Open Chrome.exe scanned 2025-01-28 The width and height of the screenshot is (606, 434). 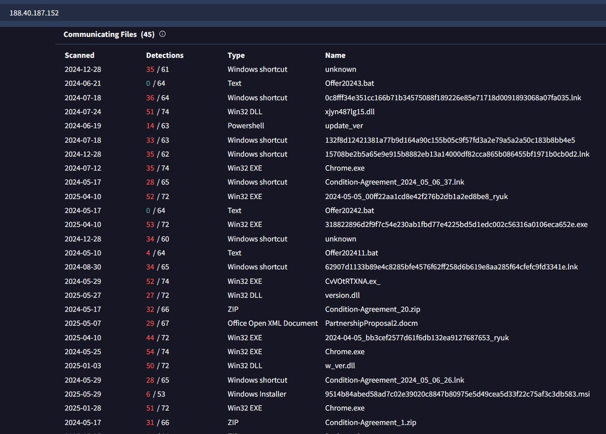[344, 408]
